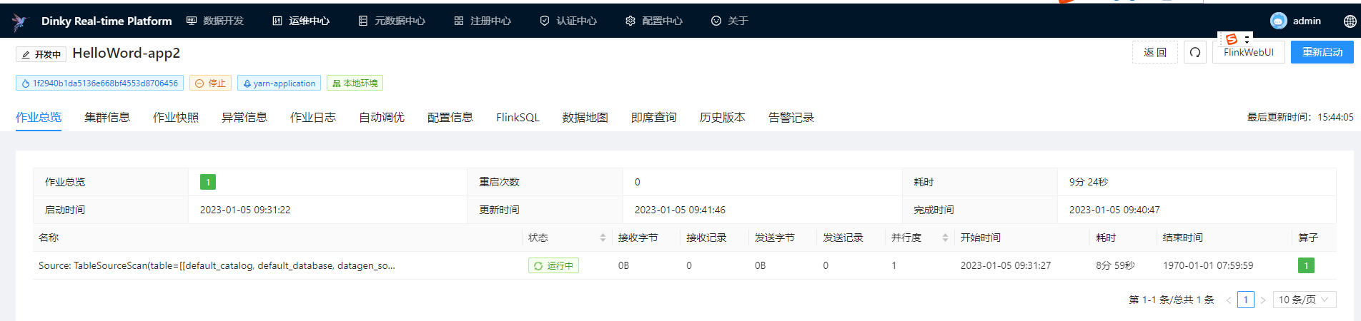Switch to the 数据地图 tab
This screenshot has height=321, width=1361.
[585, 117]
